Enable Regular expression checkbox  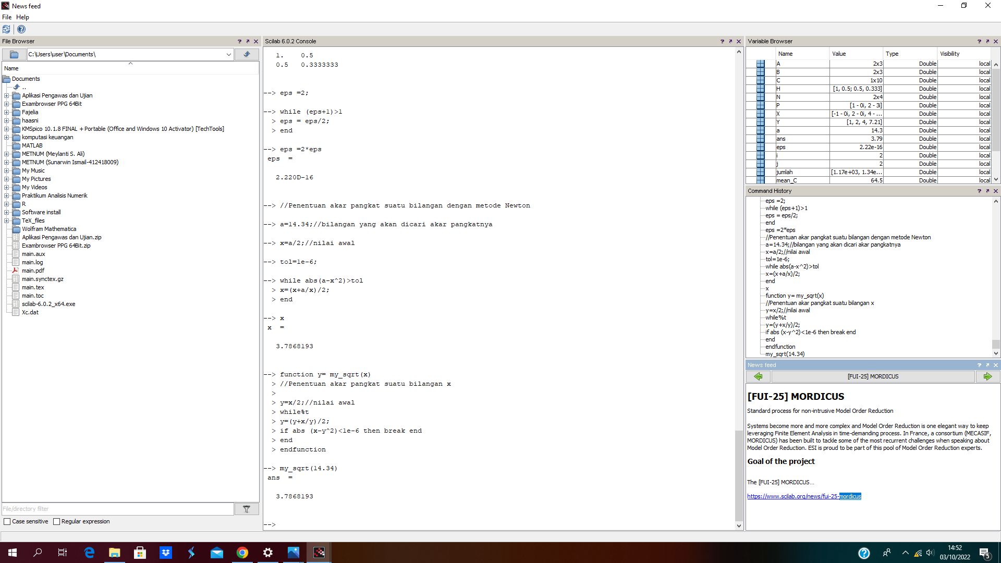57,521
